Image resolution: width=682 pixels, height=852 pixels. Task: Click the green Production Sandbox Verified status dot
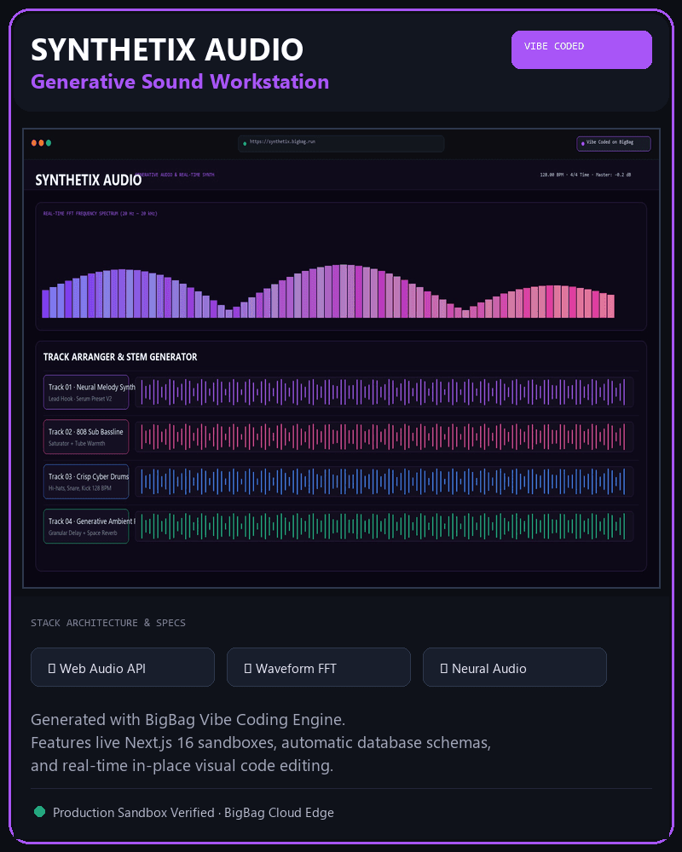pyautogui.click(x=40, y=811)
